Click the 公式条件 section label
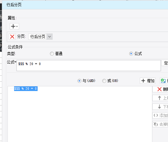 pyautogui.click(x=15, y=47)
